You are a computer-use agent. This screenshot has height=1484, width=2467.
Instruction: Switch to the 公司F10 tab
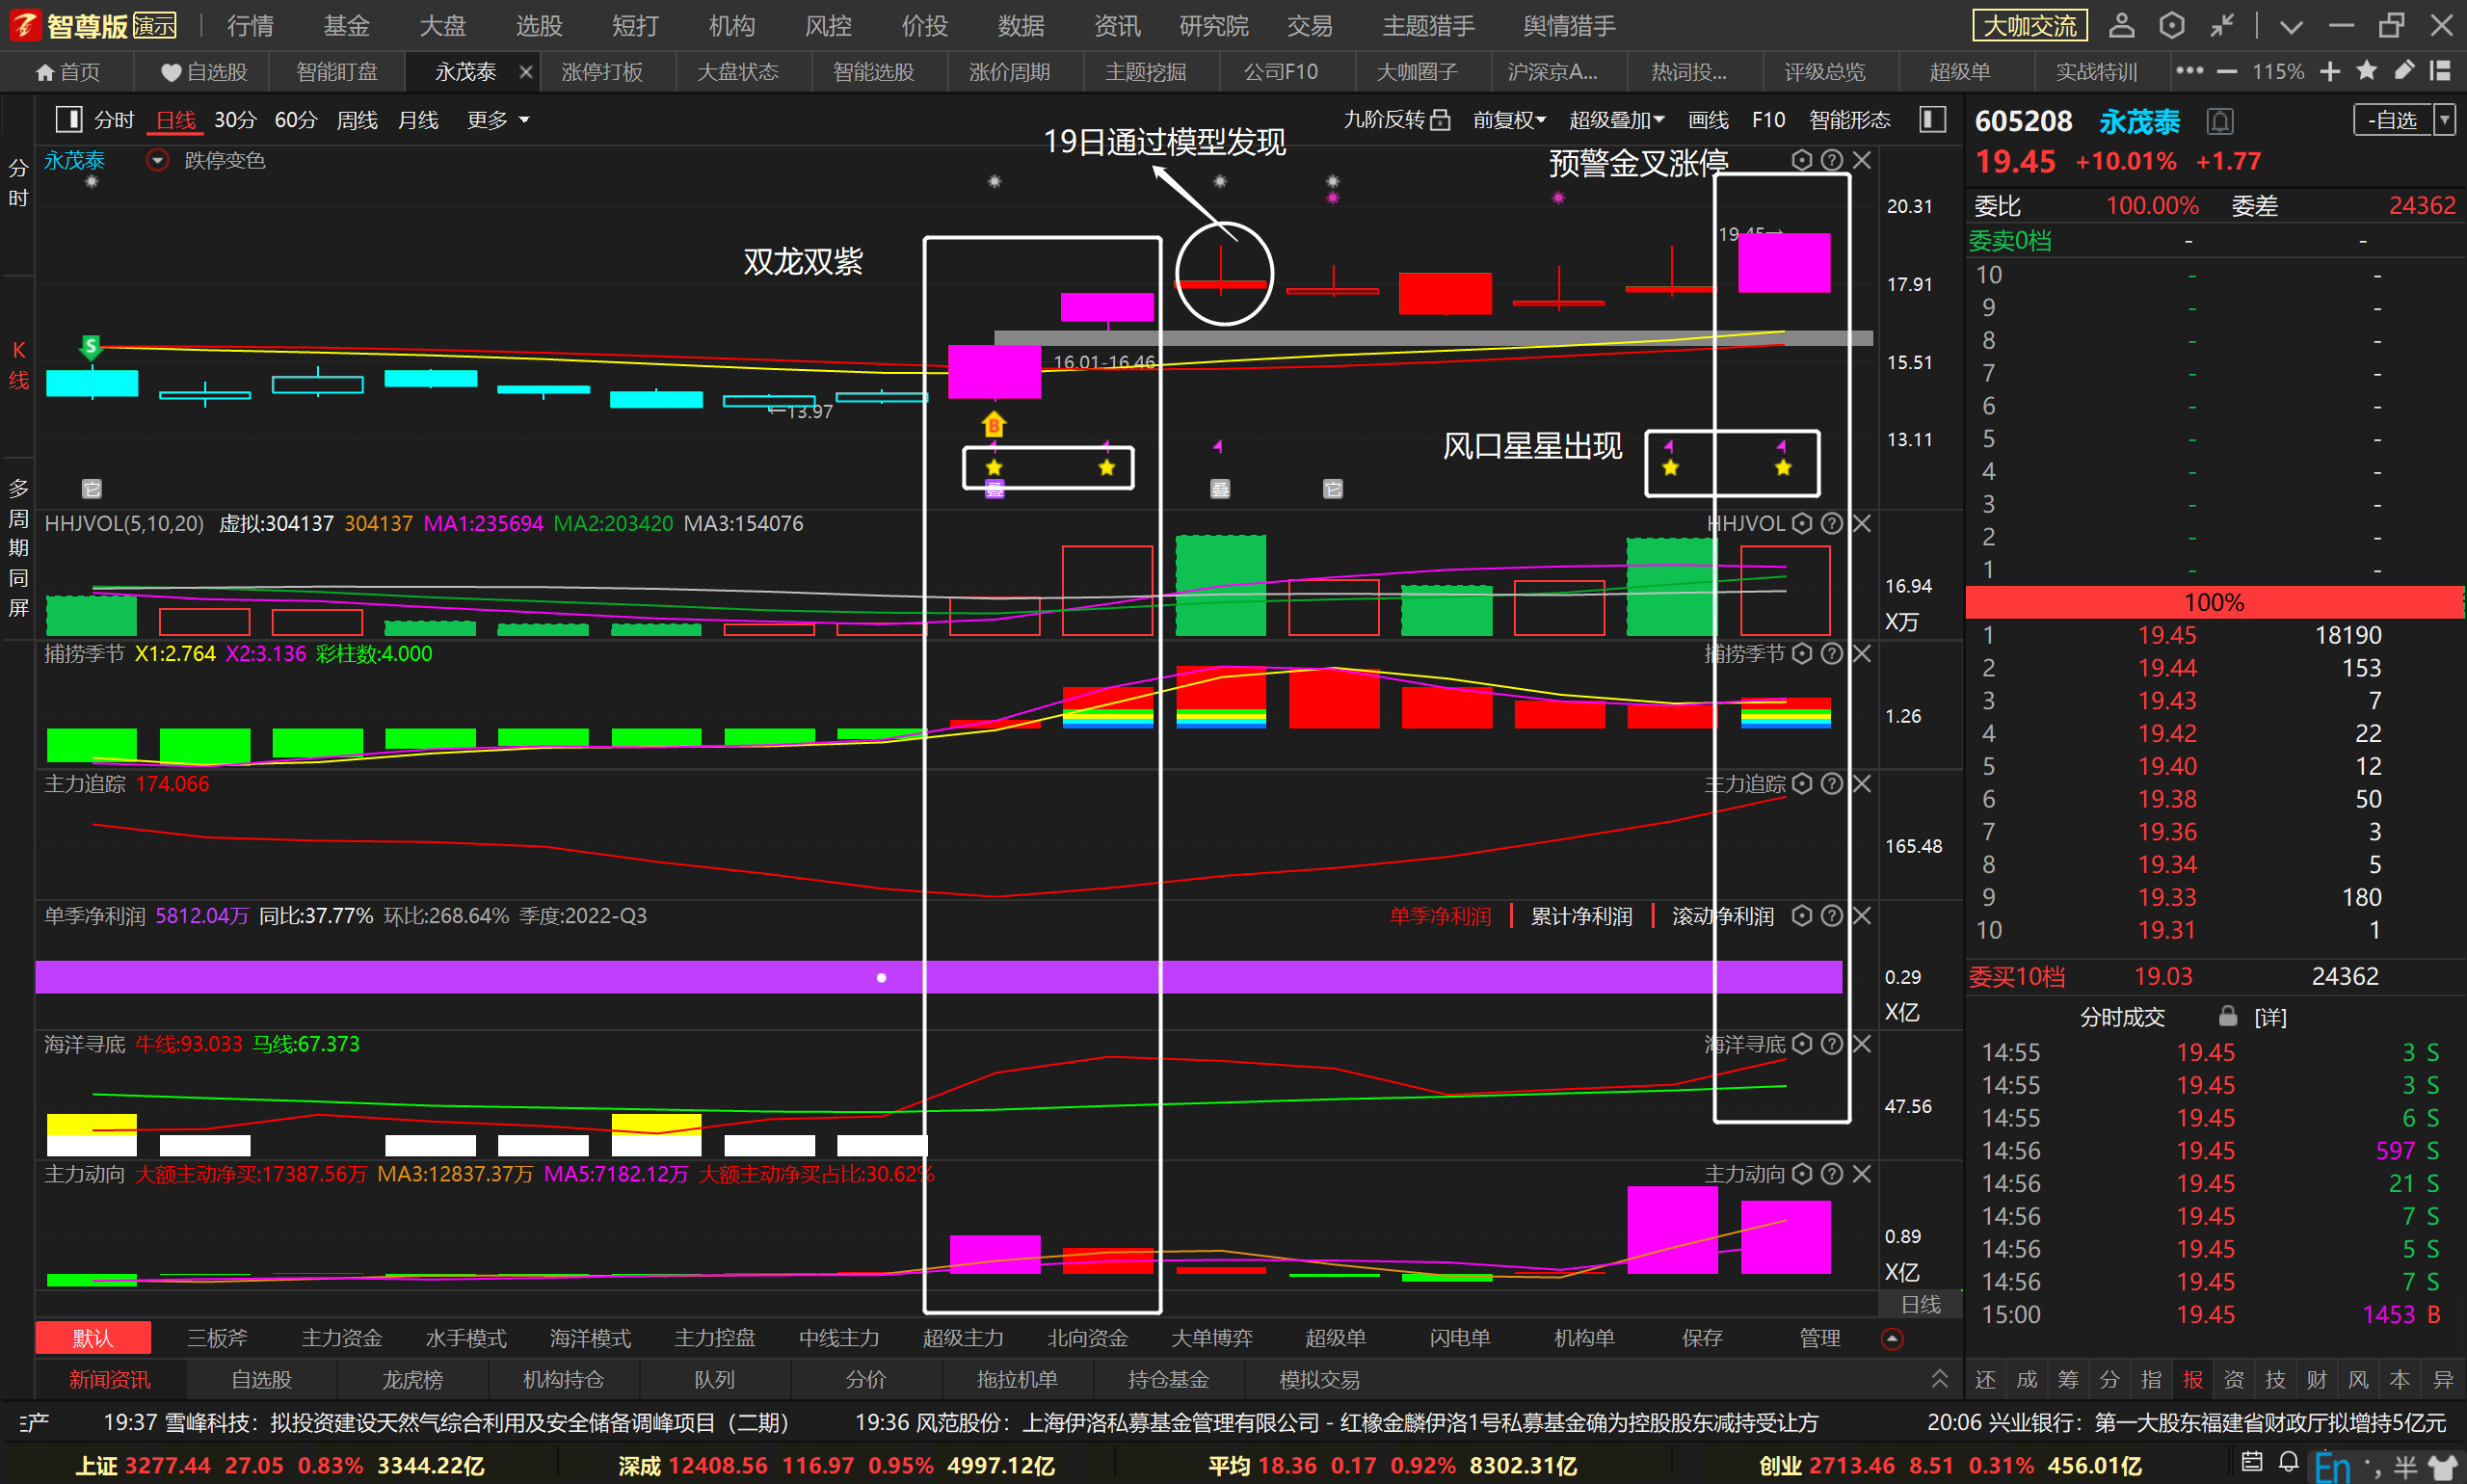(x=1280, y=71)
